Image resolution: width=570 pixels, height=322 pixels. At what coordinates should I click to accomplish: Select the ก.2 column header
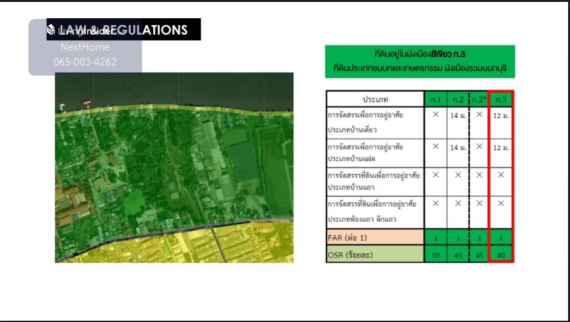[x=458, y=100]
